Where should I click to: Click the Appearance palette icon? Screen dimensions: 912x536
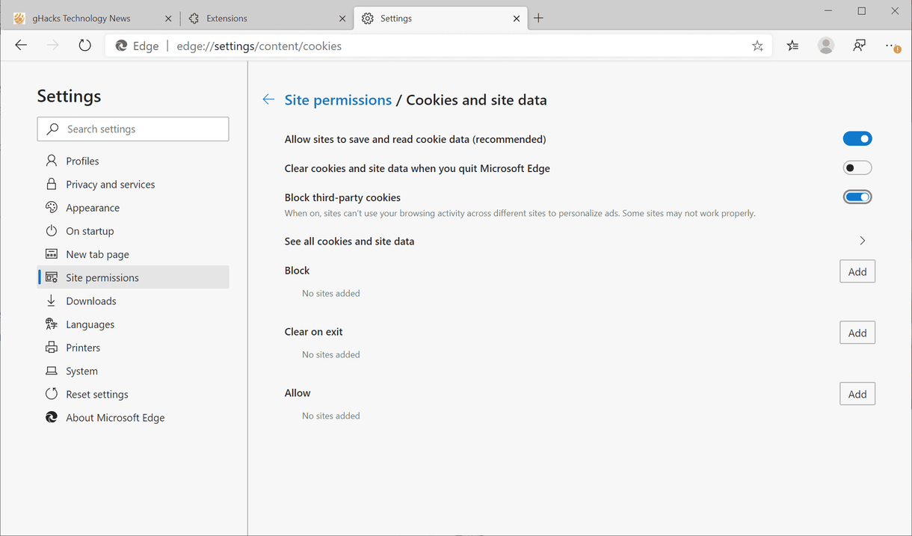click(x=52, y=207)
